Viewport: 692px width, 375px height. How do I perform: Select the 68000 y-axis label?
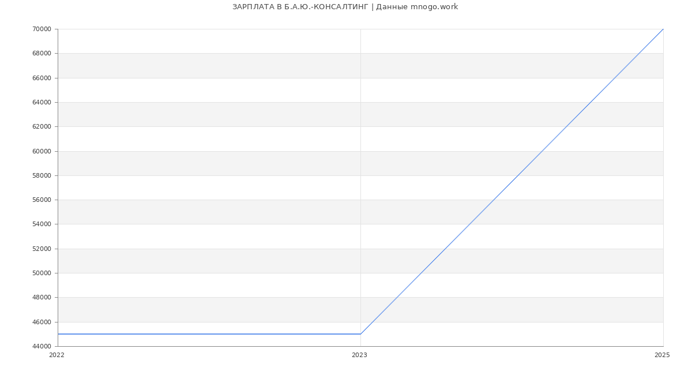click(42, 54)
